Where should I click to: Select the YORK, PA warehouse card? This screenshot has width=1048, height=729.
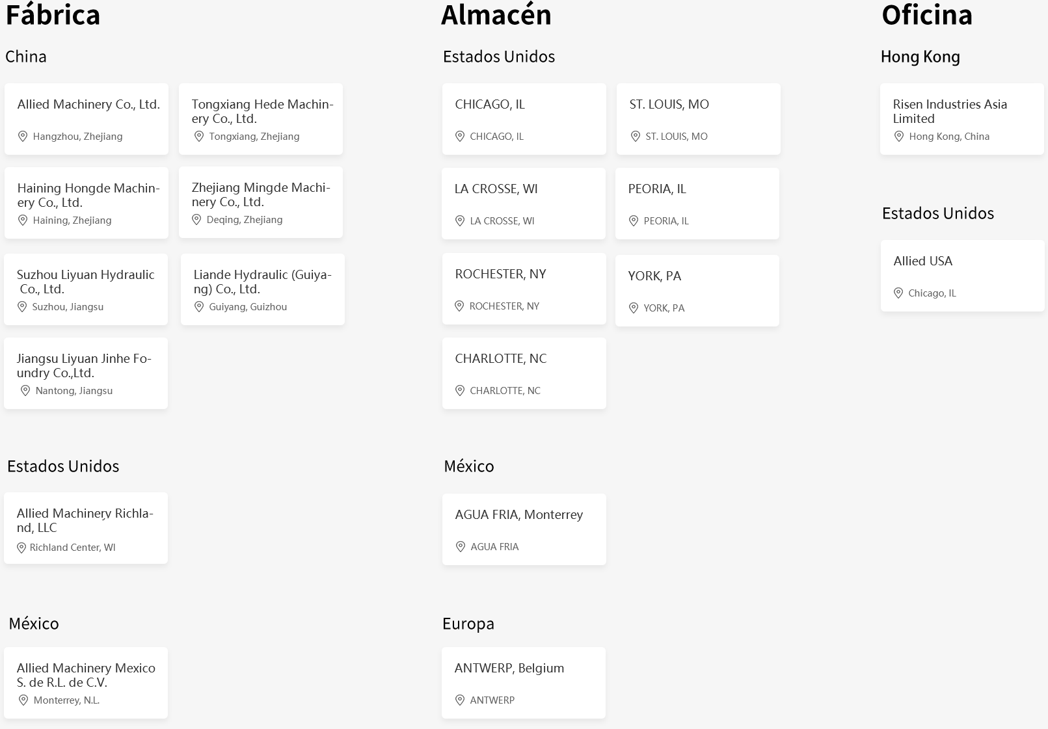697,291
